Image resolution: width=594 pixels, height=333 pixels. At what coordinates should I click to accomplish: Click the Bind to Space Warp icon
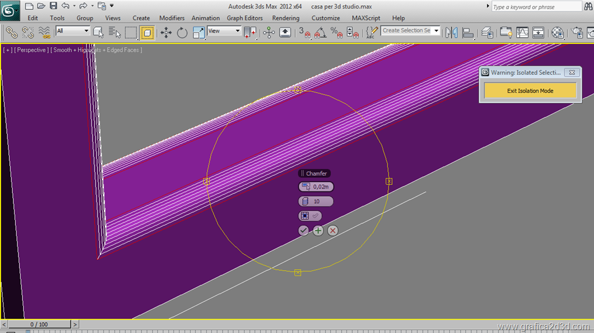[x=44, y=32]
